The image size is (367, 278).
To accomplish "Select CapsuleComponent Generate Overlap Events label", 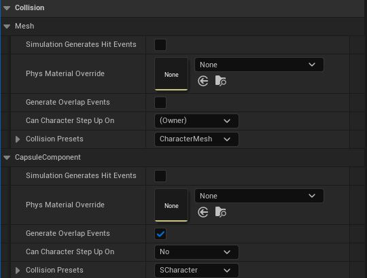I will pyautogui.click(x=68, y=234).
